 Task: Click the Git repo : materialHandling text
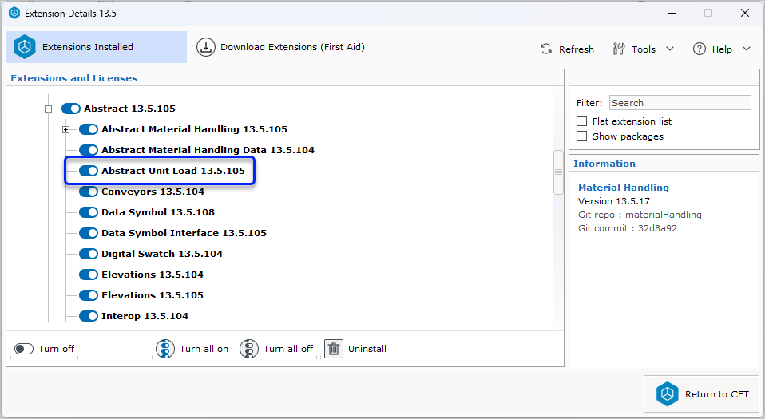pos(640,215)
